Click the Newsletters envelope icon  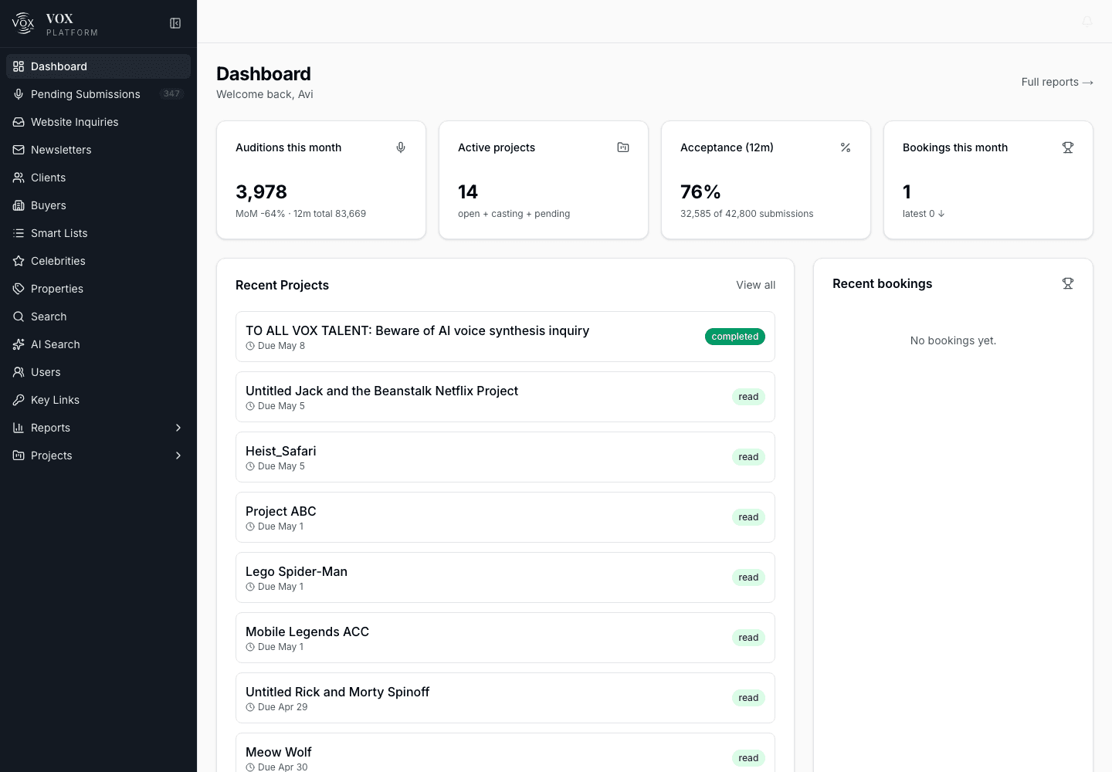click(19, 150)
